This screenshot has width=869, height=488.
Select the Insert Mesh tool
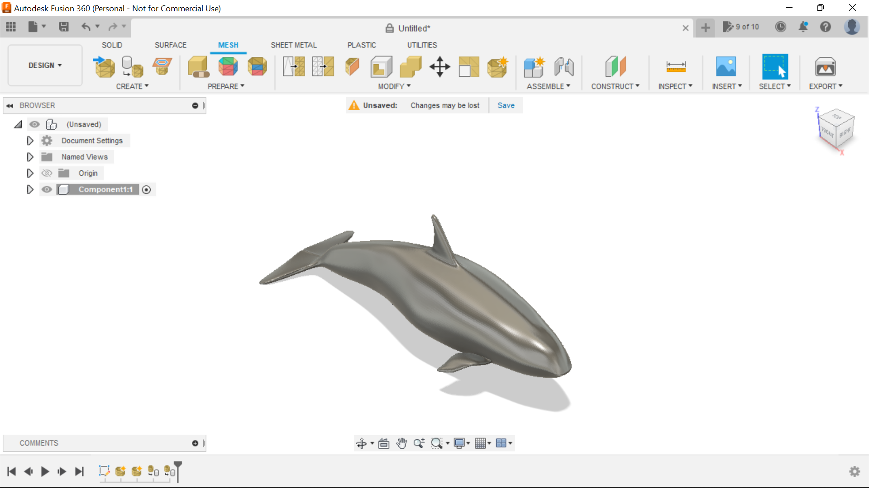[103, 66]
